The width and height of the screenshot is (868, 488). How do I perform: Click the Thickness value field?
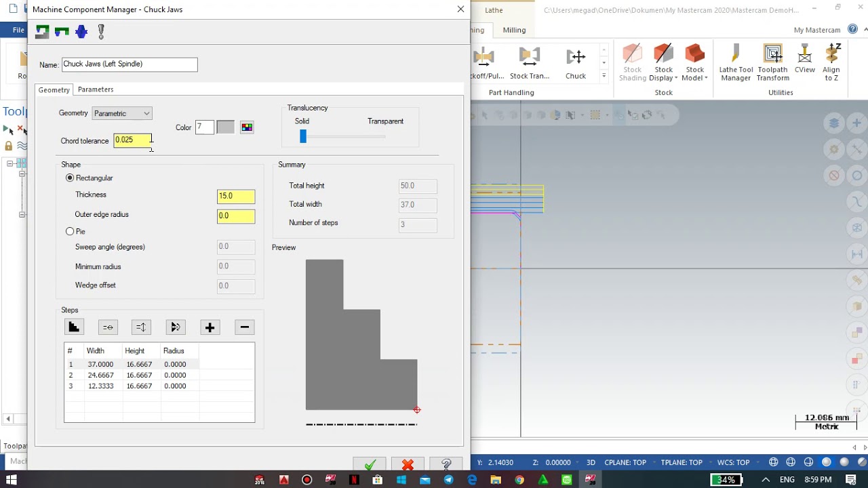coord(236,196)
